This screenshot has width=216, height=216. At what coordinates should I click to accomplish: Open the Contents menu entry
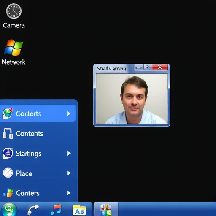pyautogui.click(x=38, y=133)
